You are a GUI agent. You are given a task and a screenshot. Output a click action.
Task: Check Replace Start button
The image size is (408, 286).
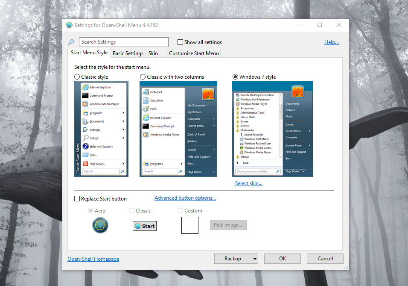point(77,198)
